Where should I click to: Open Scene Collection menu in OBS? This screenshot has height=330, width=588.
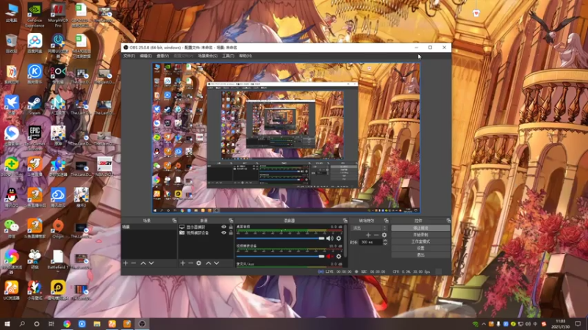(208, 56)
